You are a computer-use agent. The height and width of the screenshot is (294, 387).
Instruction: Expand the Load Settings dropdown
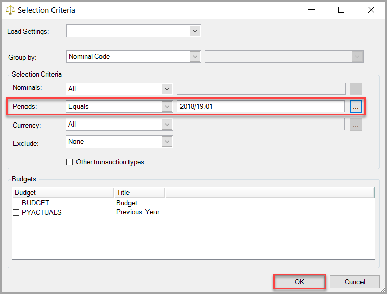tap(195, 31)
